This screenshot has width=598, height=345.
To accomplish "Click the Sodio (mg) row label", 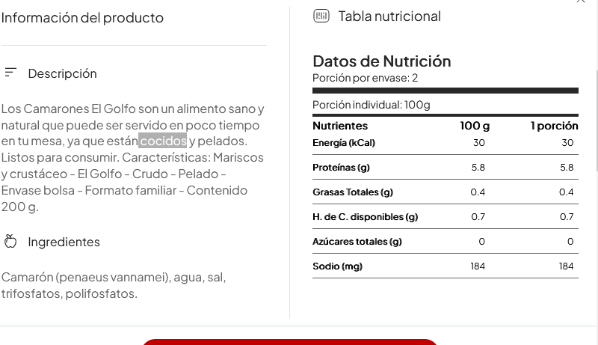I will click(x=338, y=266).
